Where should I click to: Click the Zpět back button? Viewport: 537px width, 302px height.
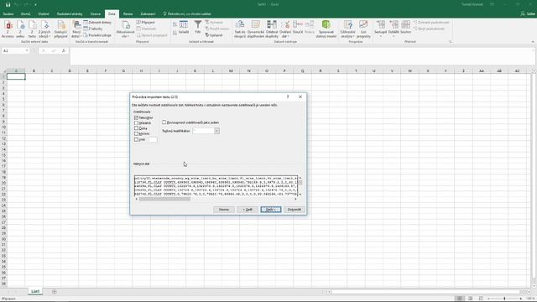click(x=248, y=210)
